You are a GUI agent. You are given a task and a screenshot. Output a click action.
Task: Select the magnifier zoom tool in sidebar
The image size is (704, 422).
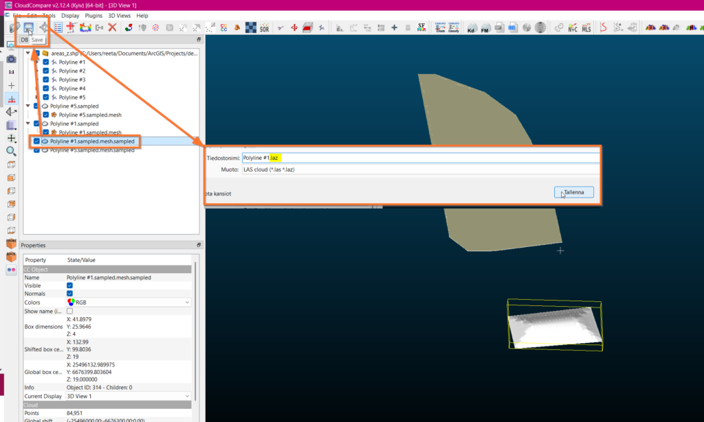[11, 152]
